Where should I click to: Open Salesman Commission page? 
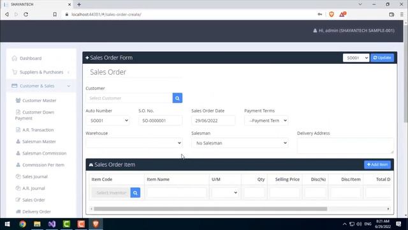point(44,153)
